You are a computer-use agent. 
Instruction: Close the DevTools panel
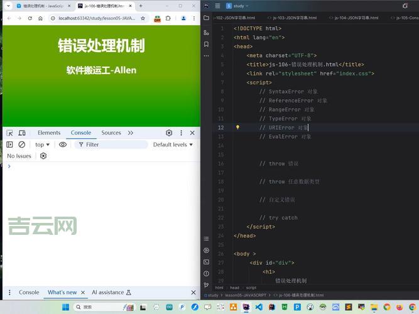click(192, 133)
